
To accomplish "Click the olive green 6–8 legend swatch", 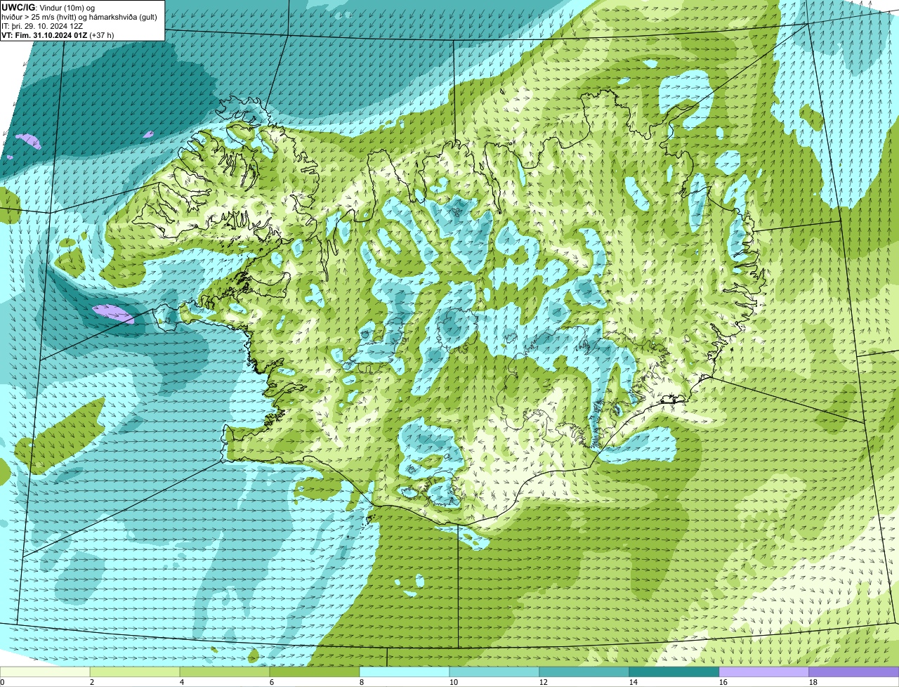I will pos(315,672).
